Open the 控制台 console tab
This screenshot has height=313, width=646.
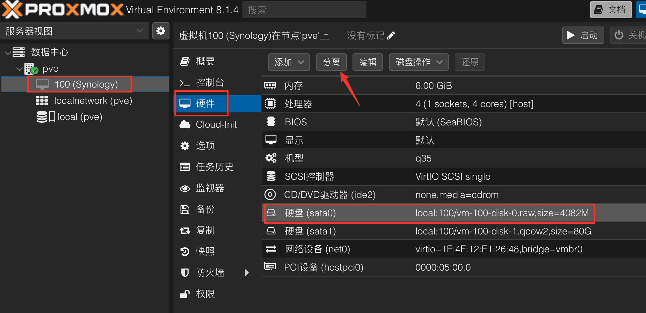[218, 82]
